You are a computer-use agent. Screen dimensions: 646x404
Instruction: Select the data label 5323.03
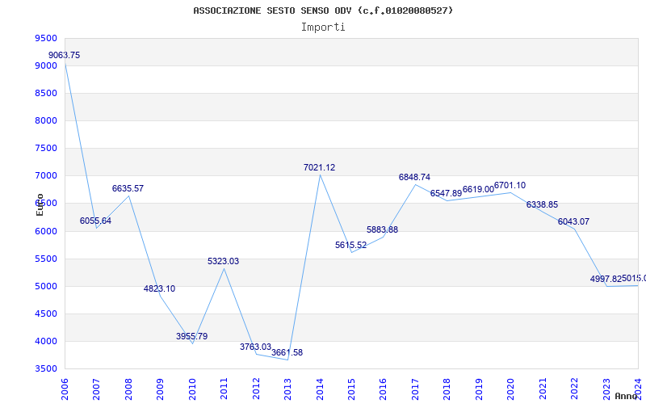click(224, 261)
